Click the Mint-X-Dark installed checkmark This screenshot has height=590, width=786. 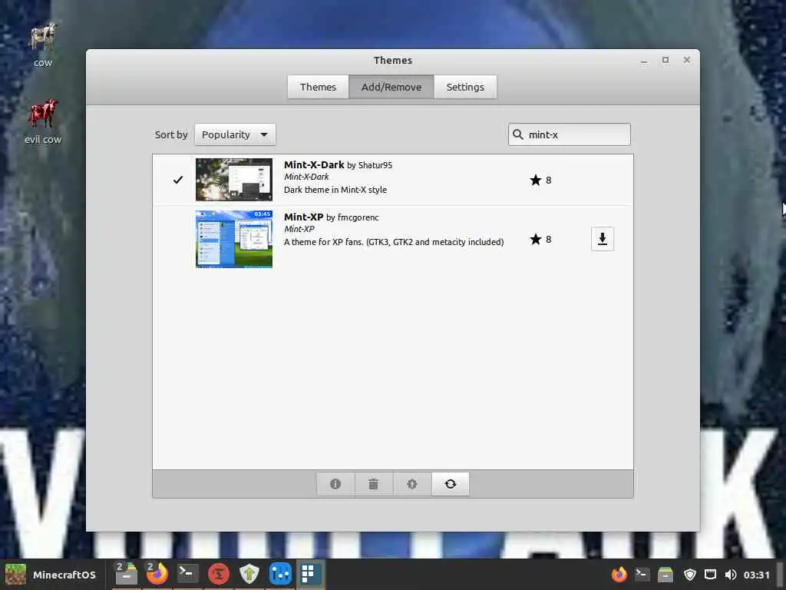[x=178, y=180]
